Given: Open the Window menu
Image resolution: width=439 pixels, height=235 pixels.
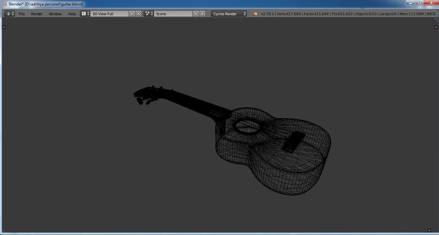Looking at the screenshot, I should 55,14.
